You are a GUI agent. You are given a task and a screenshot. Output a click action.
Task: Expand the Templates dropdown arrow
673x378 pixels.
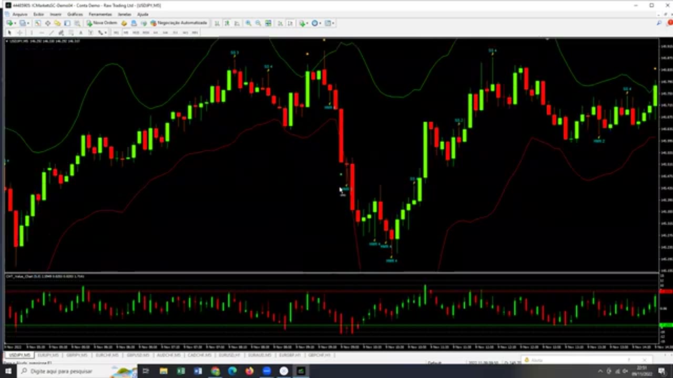point(333,23)
